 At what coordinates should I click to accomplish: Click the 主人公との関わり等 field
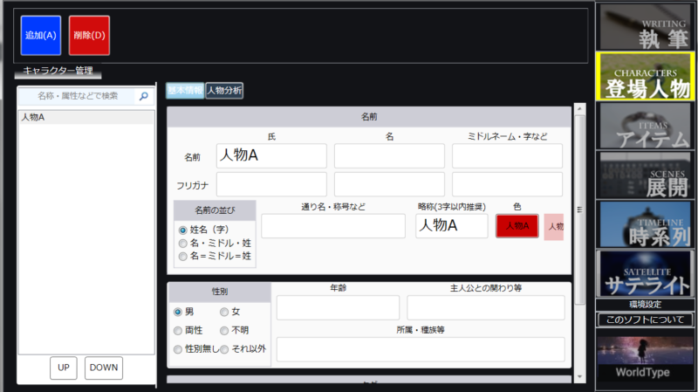[486, 308]
